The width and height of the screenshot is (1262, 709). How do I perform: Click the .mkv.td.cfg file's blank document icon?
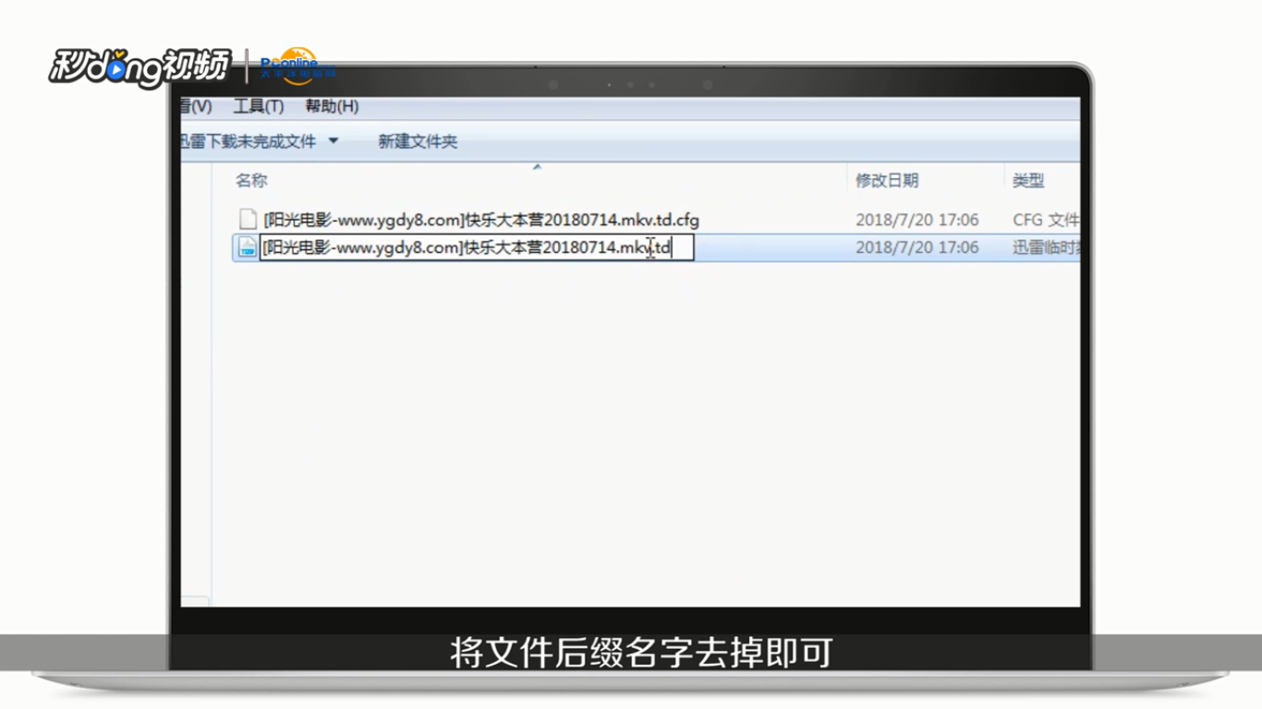(x=248, y=220)
